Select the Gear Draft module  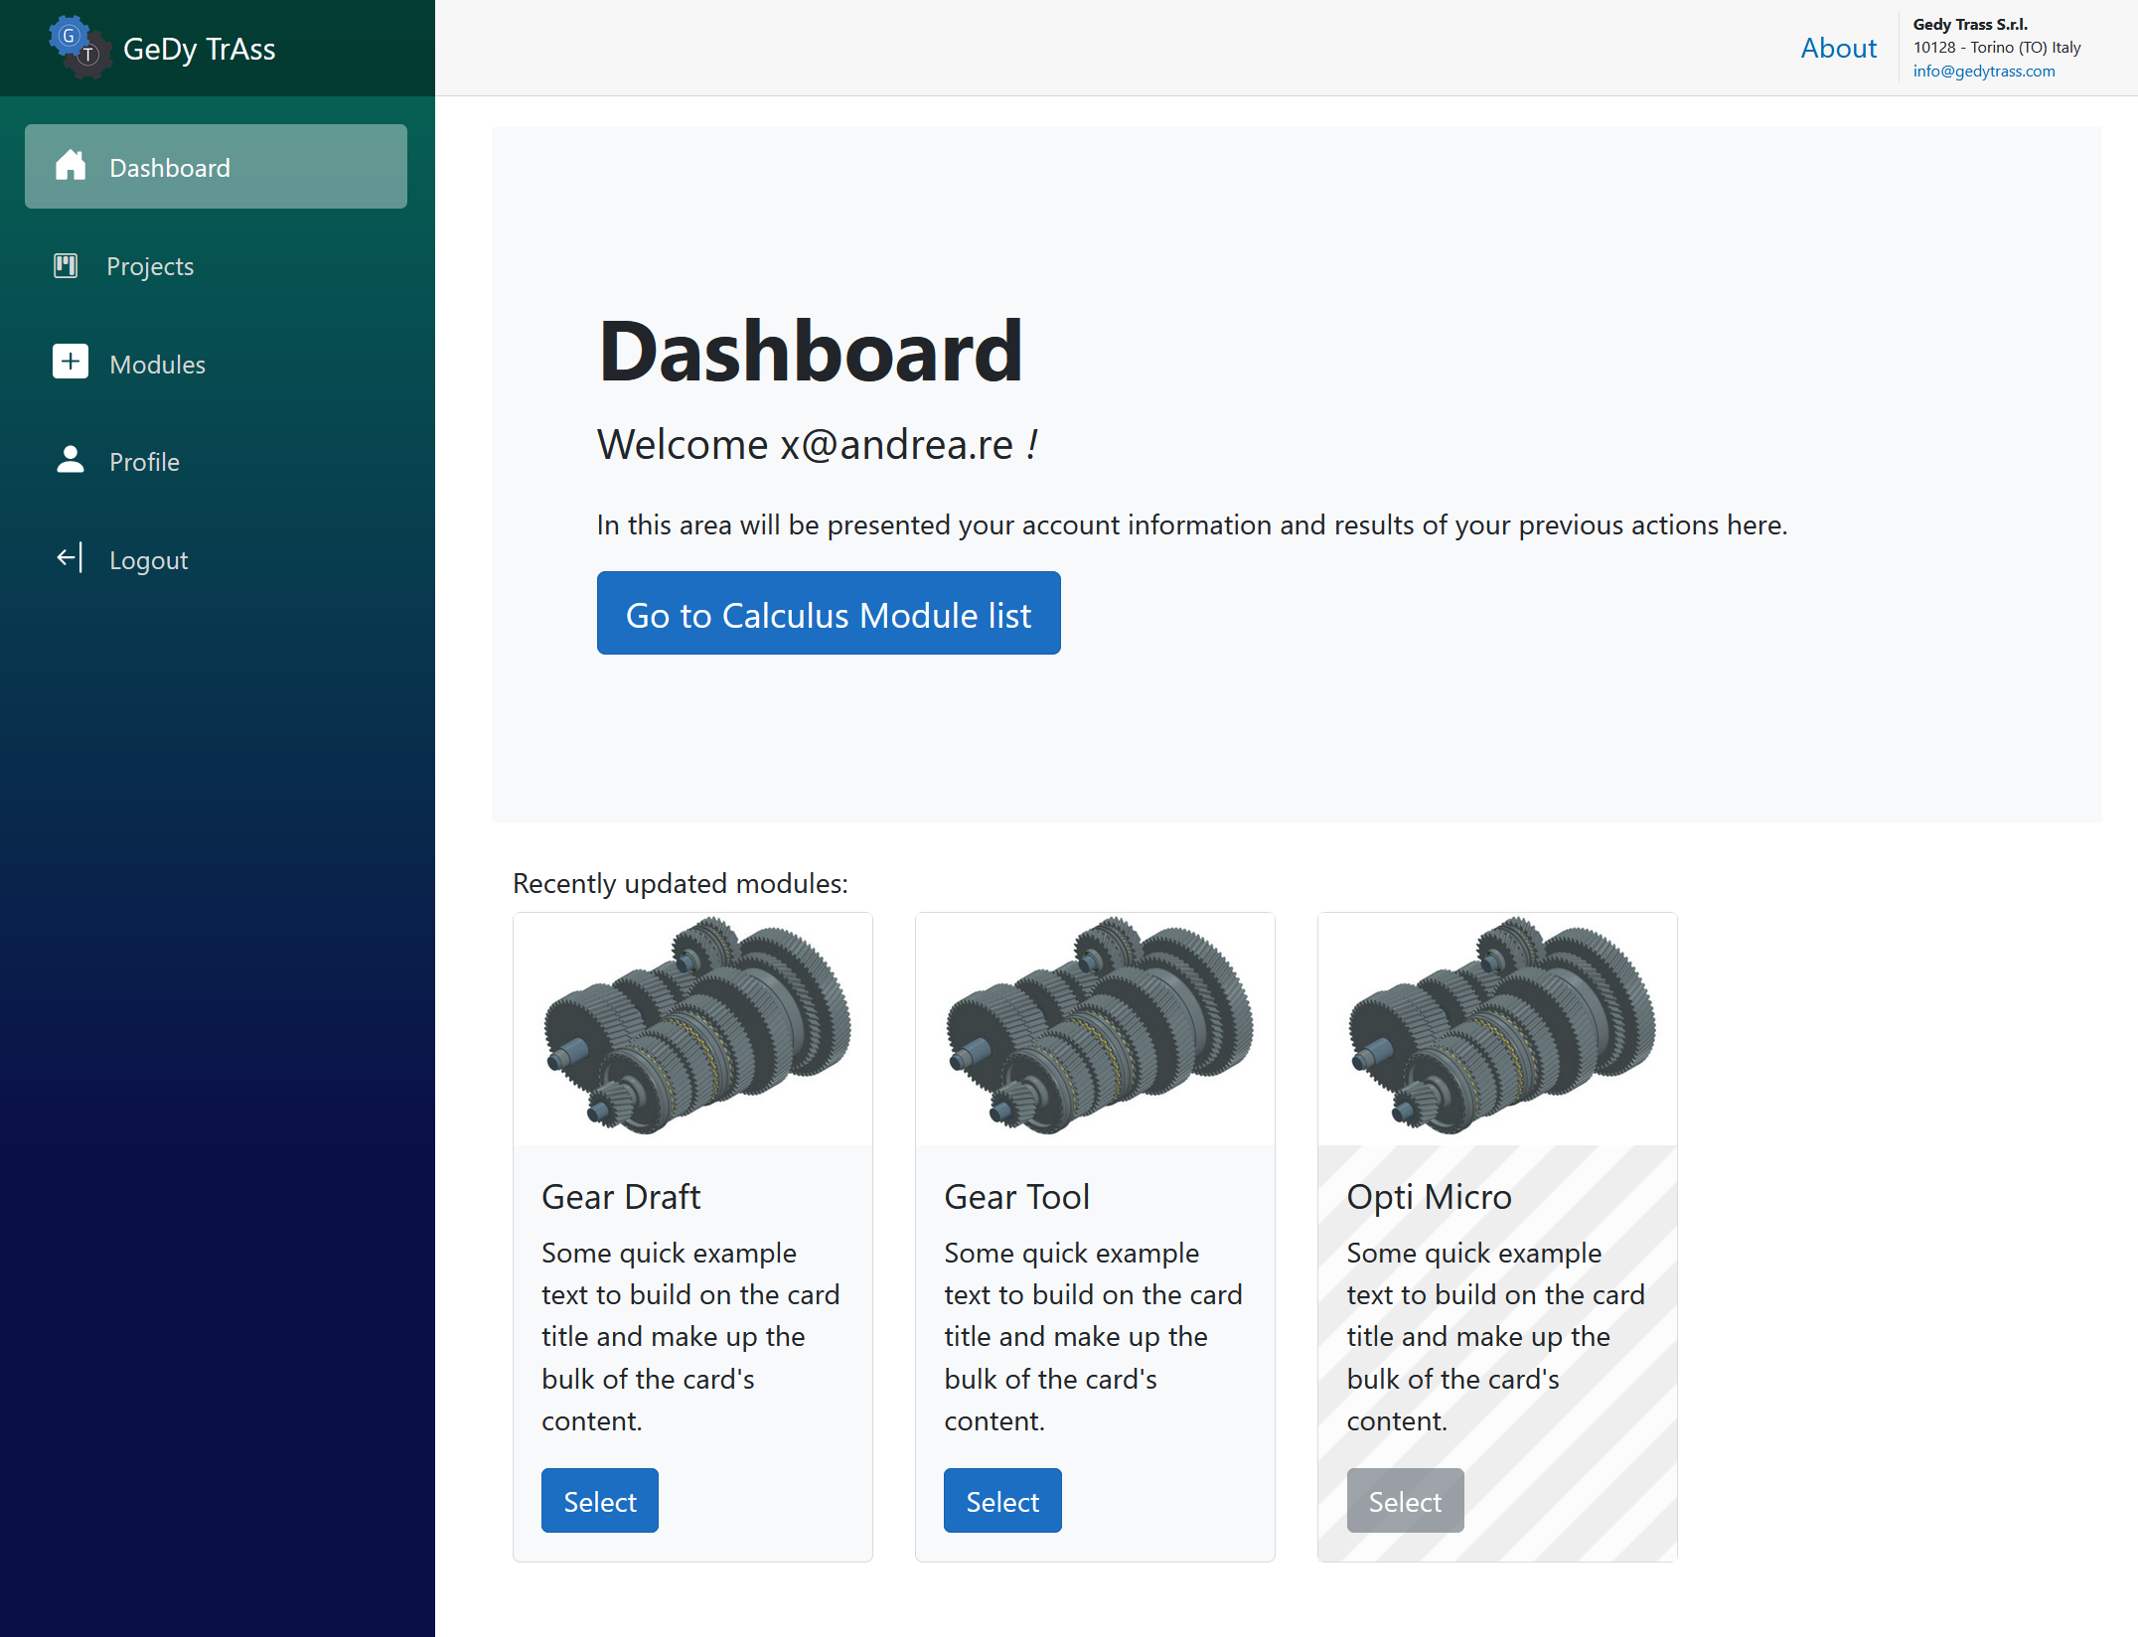pos(599,1500)
